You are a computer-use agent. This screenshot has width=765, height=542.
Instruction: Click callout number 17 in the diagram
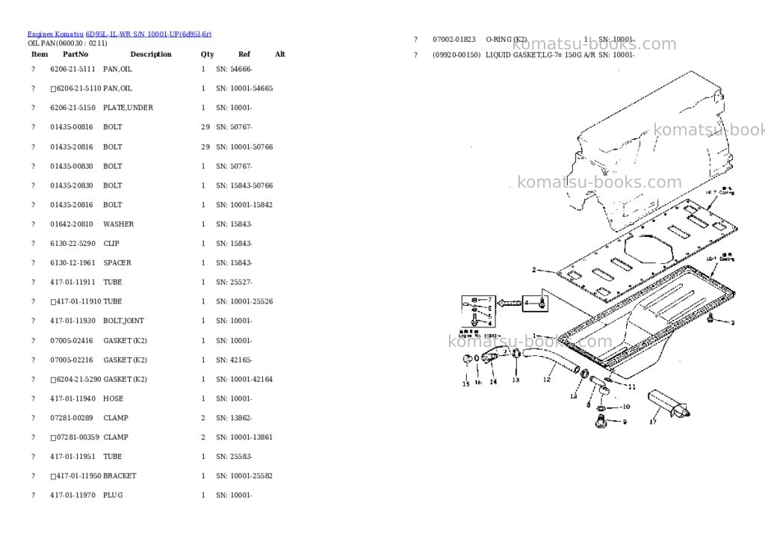coord(653,422)
